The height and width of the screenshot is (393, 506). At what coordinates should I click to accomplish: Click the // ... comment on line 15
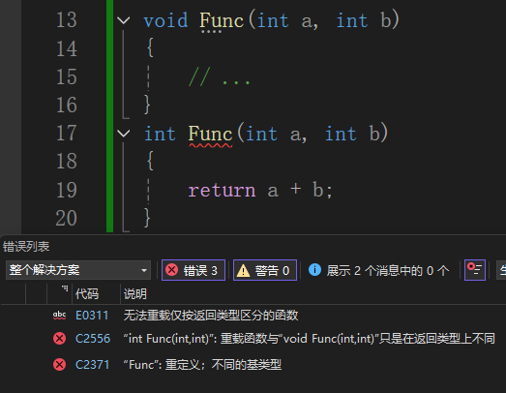click(x=220, y=76)
